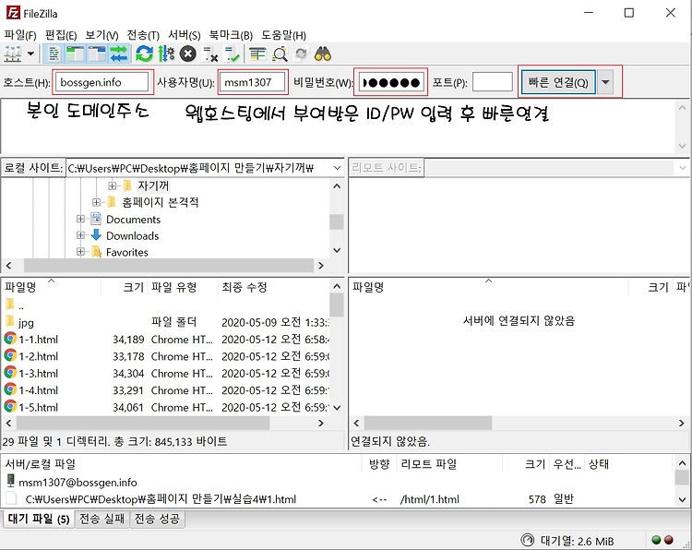Toggle message log display icon
This screenshot has width=692, height=550.
point(54,54)
